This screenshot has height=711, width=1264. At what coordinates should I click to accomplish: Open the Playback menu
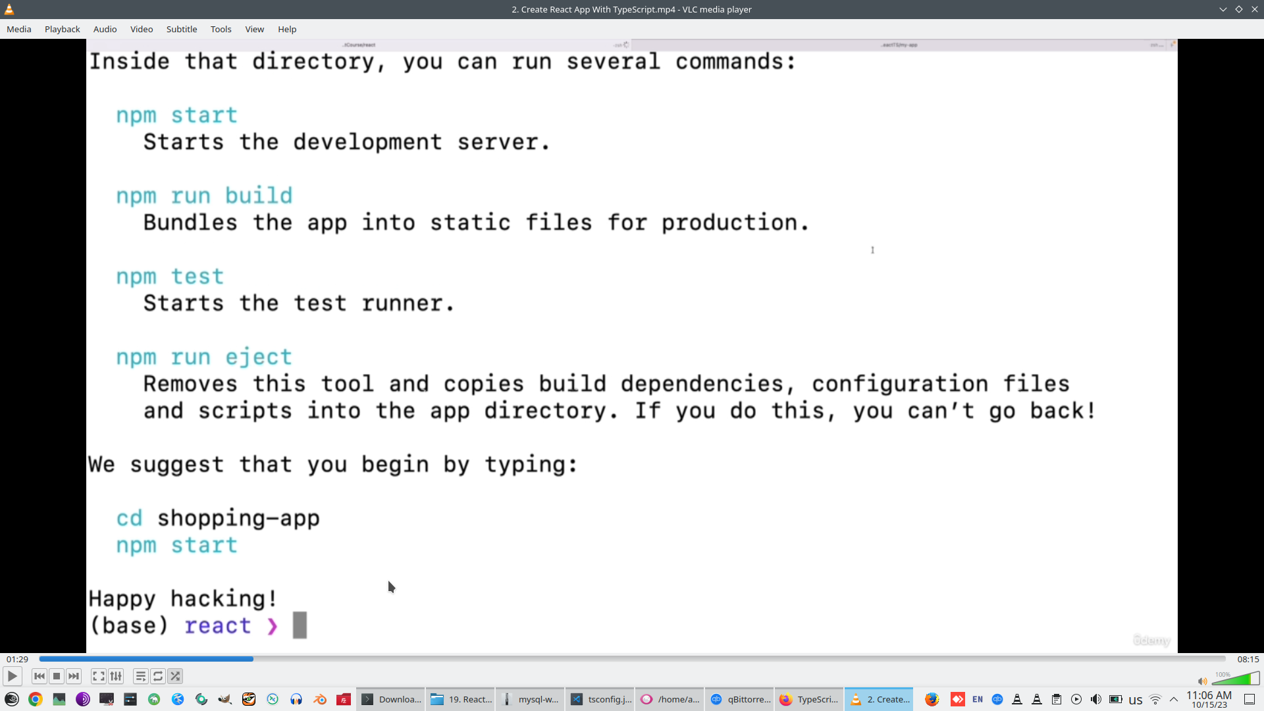62,29
